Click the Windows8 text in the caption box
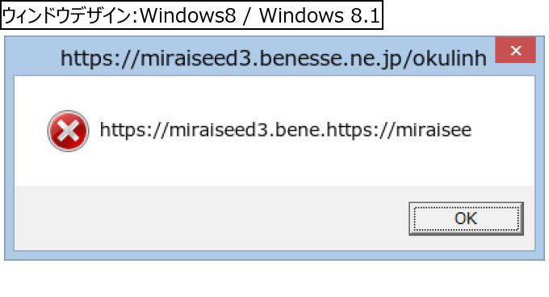Viewport: 549px width, 297px height. (188, 15)
